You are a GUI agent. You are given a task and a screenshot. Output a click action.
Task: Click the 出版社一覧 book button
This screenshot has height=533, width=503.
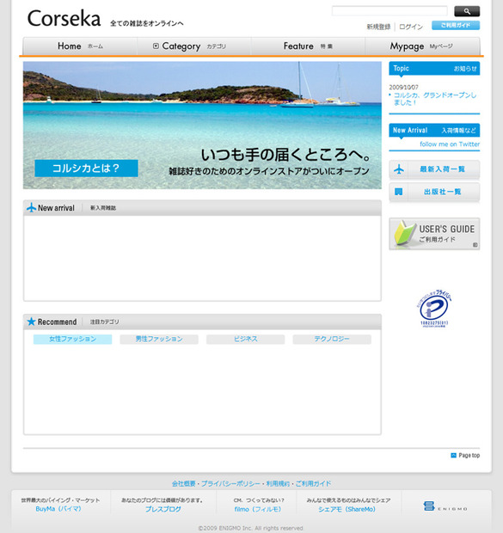click(x=434, y=192)
